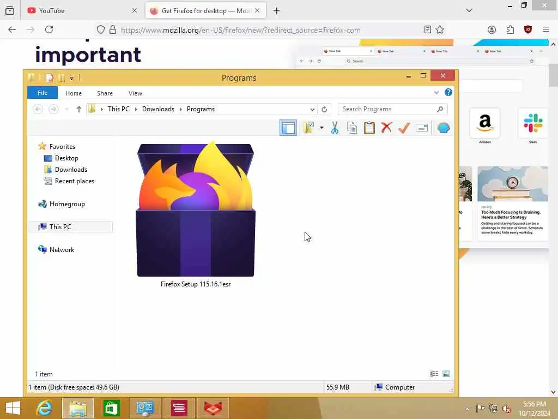The height and width of the screenshot is (419, 558).
Task: Select This PC in the navigation pane
Action: pos(70,226)
